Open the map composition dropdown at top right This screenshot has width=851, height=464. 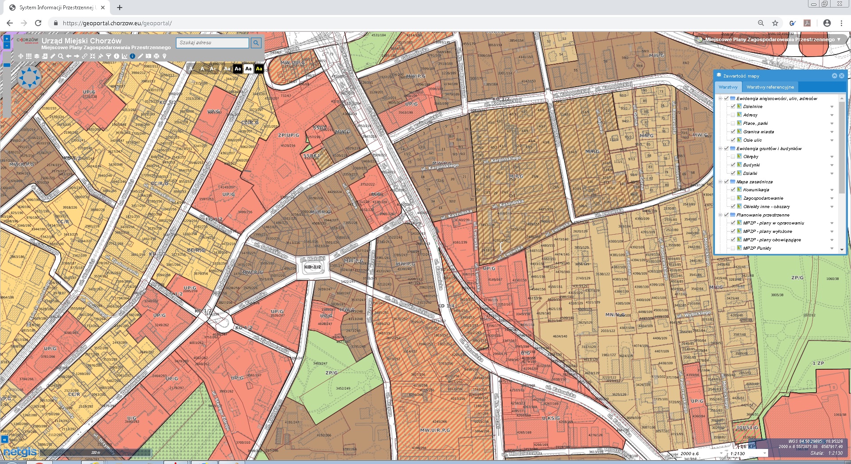[838, 39]
